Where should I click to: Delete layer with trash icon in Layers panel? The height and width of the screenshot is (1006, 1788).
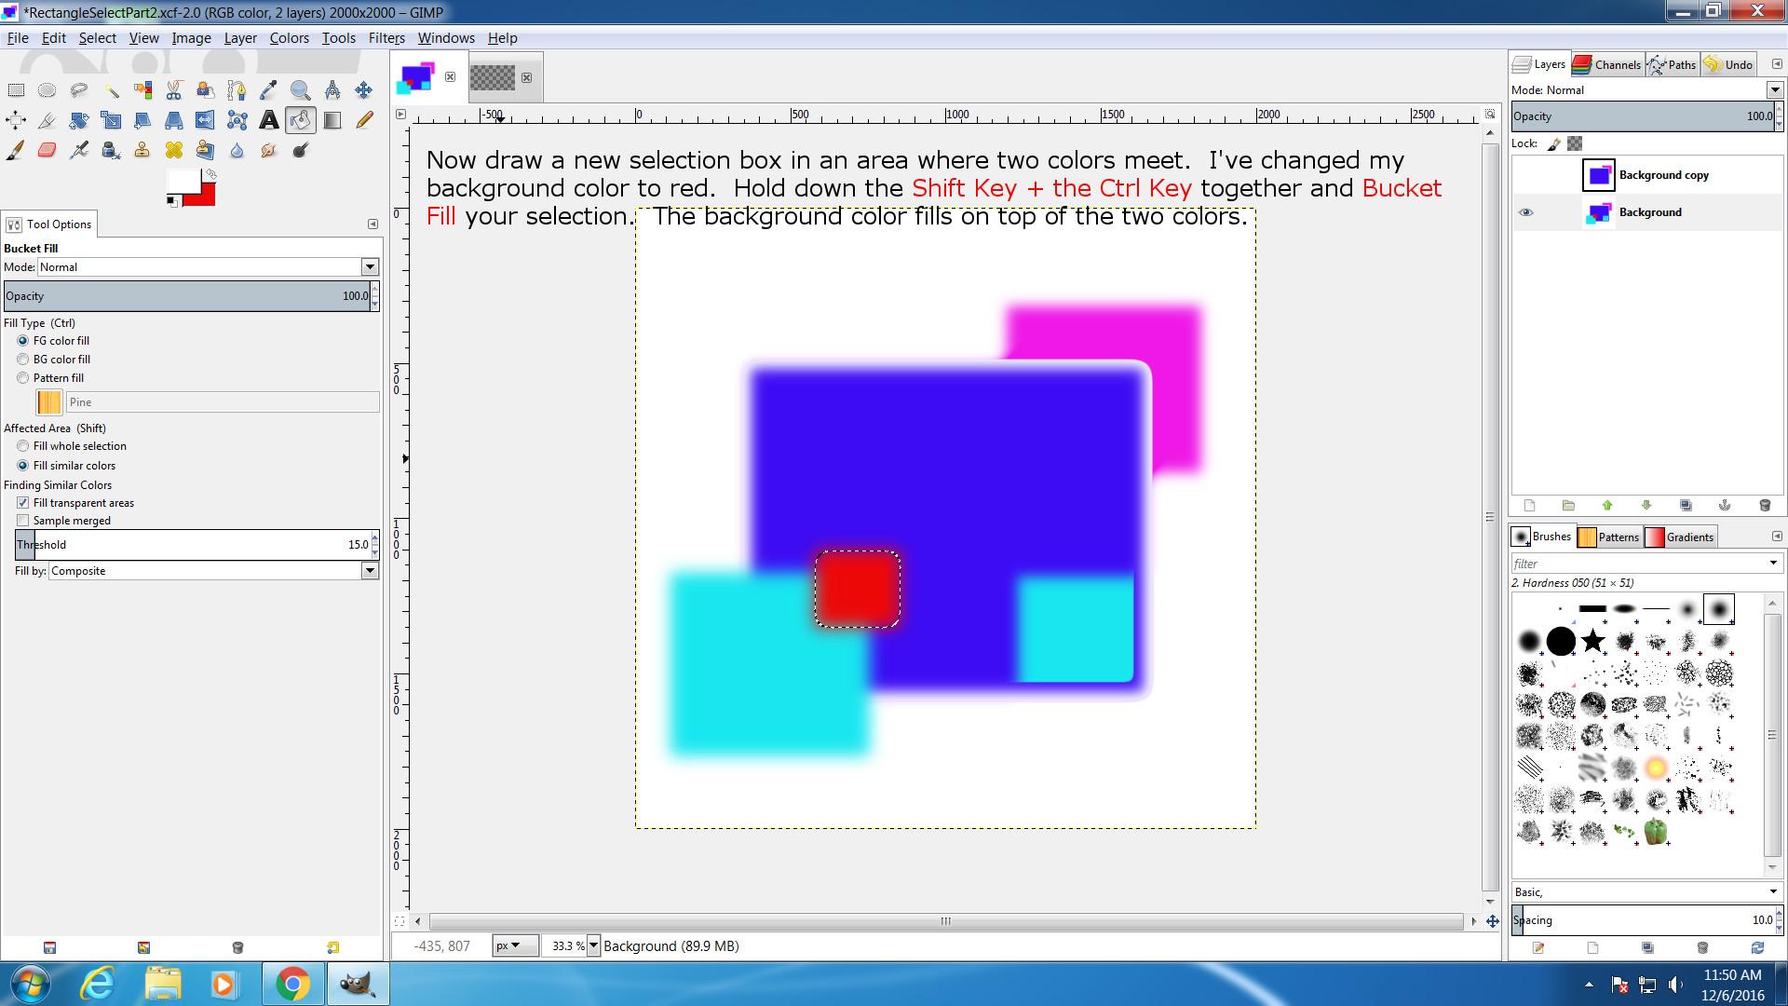point(1764,505)
